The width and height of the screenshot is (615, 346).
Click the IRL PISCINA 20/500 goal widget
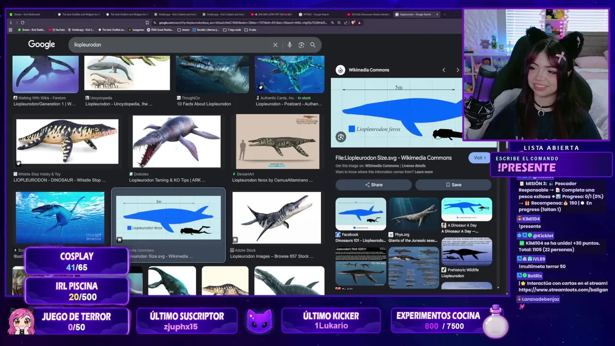click(x=77, y=291)
